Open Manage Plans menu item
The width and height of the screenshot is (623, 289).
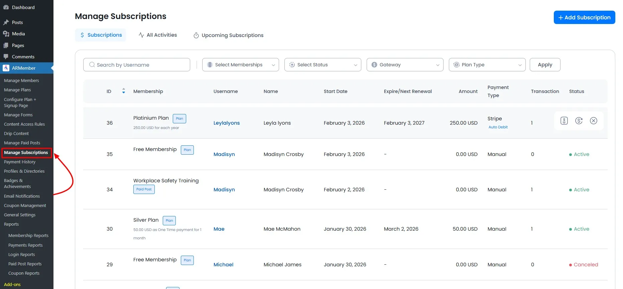point(17,90)
